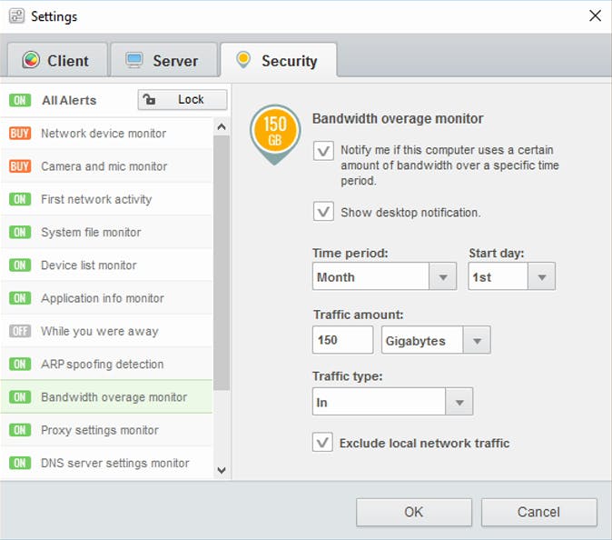Screen dimensions: 612x540
Task: Click the Traffic amount input field
Action: (x=342, y=341)
